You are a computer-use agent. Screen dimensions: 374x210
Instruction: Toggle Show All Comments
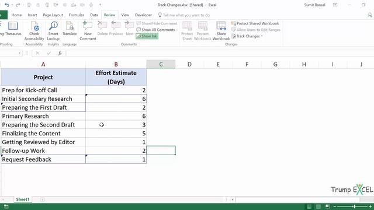(x=155, y=30)
